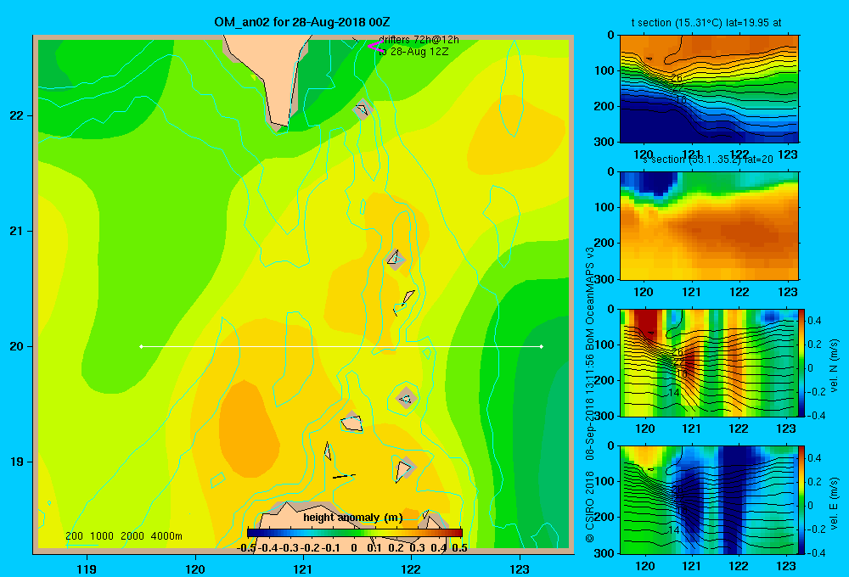This screenshot has height=577, width=849.
Task: Click the vel. E color scale bar
Action: tap(802, 500)
